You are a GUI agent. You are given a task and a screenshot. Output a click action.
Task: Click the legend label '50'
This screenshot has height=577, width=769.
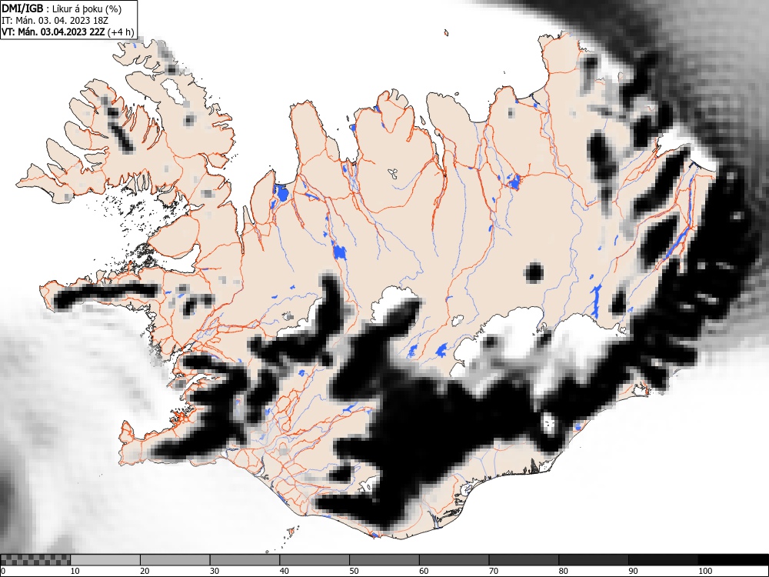[354, 571]
